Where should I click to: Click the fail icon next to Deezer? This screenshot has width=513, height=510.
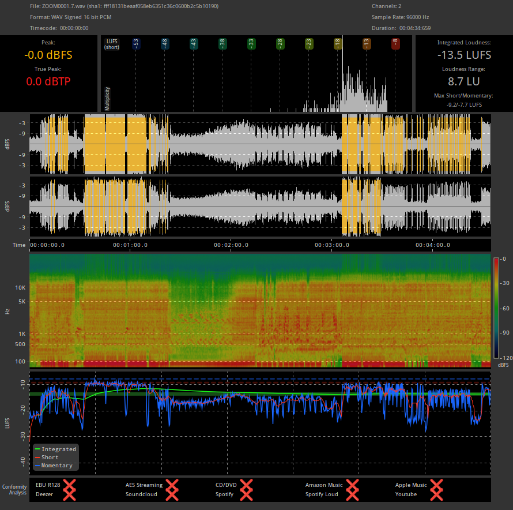tap(70, 494)
